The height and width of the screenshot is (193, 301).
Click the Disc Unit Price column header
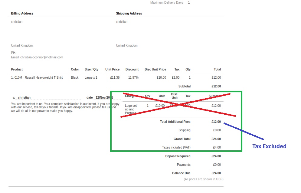click(155, 69)
